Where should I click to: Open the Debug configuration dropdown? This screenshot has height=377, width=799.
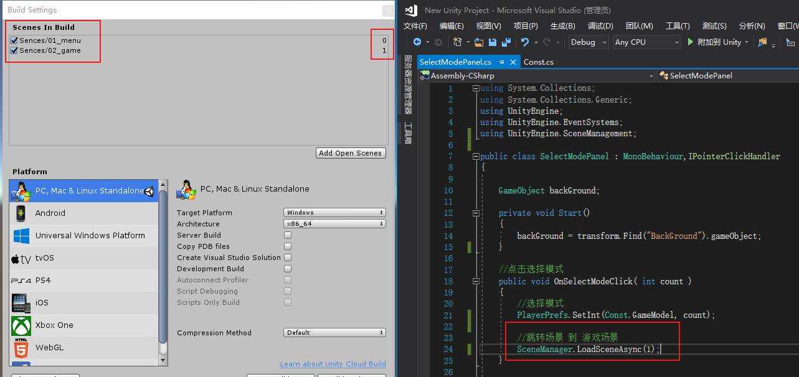pos(589,42)
